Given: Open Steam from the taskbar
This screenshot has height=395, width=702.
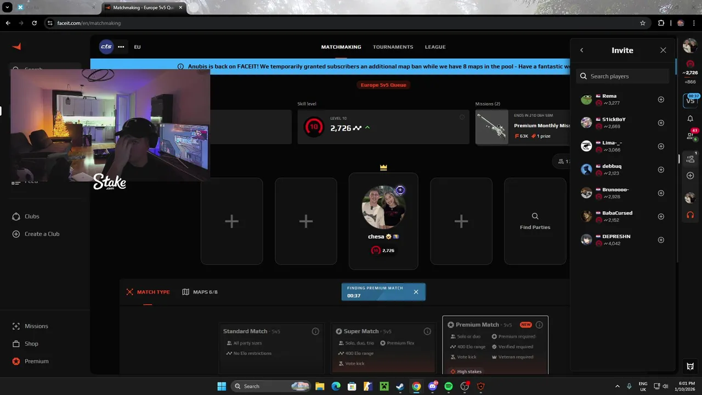Looking at the screenshot, I should click(400, 386).
